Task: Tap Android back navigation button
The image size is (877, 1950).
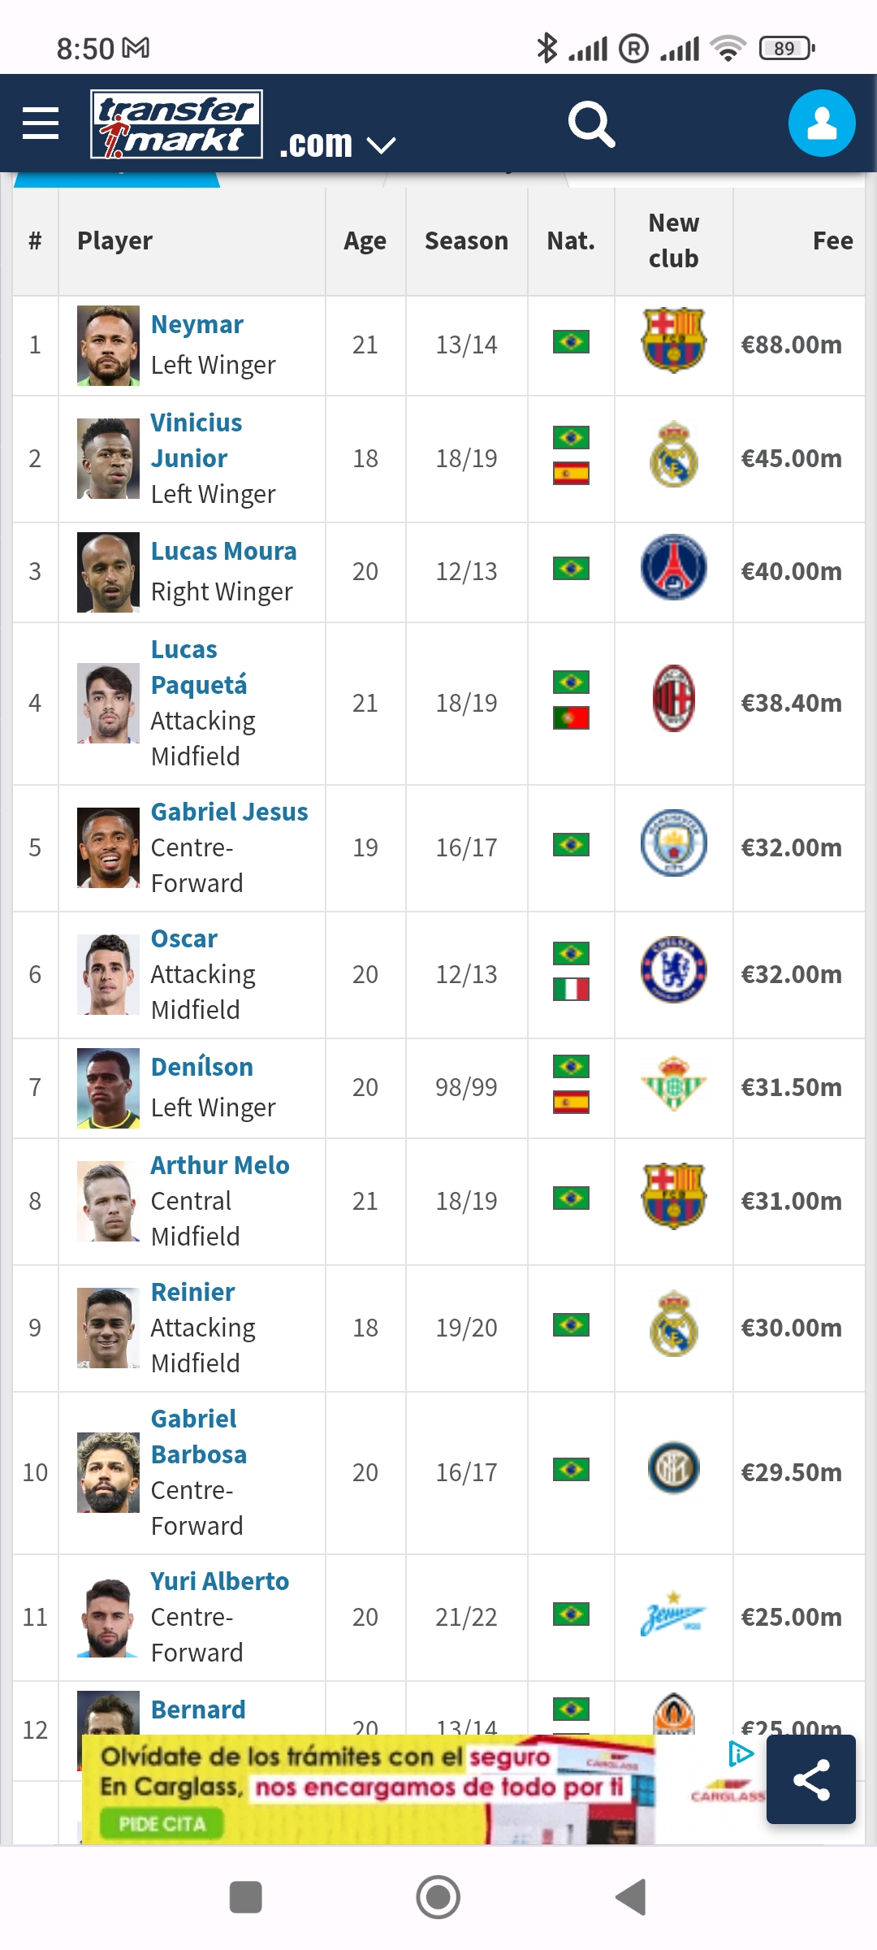Action: (631, 1897)
